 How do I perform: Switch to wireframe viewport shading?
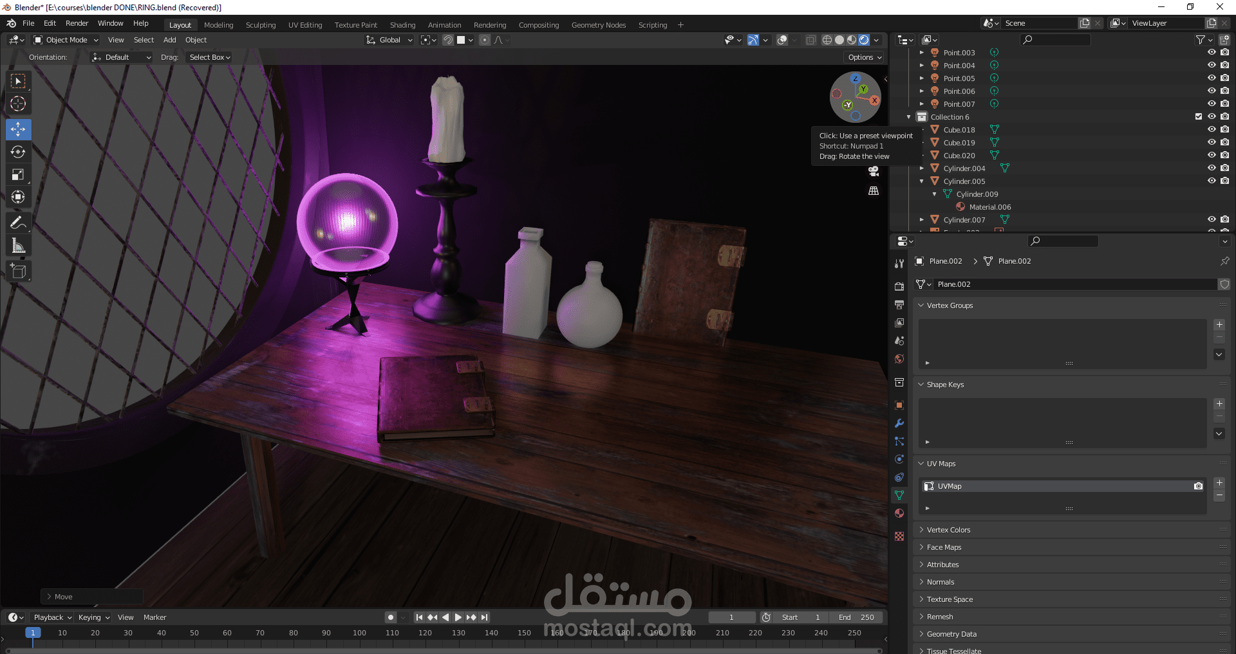[827, 40]
